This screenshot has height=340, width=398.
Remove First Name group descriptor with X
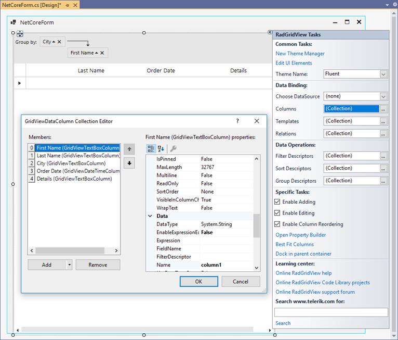point(102,53)
